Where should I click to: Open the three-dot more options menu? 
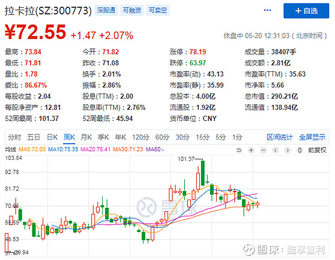(x=267, y=10)
